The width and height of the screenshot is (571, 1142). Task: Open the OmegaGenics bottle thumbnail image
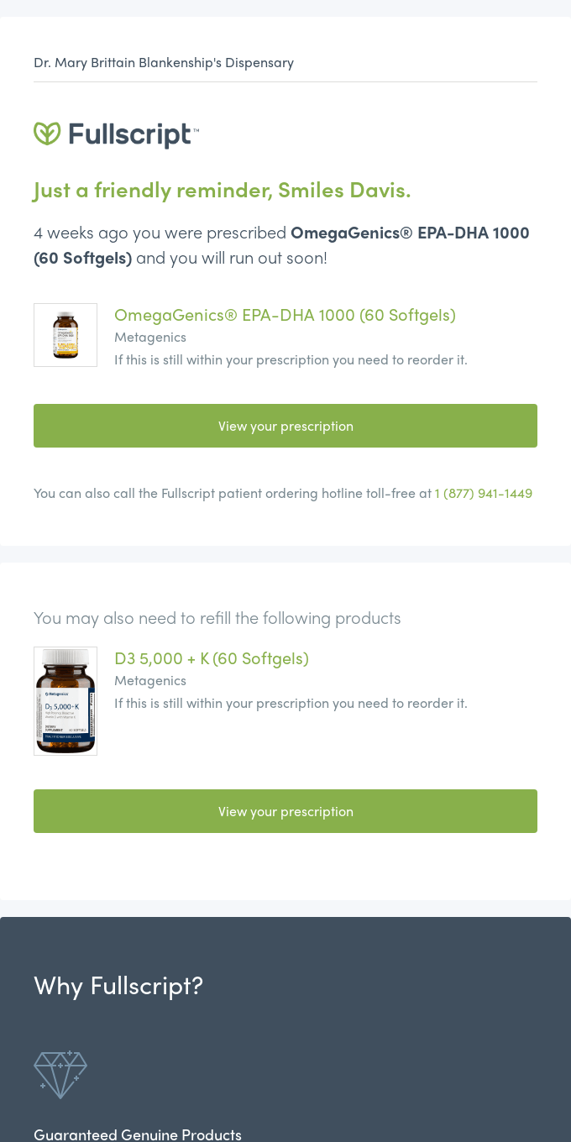coord(65,334)
